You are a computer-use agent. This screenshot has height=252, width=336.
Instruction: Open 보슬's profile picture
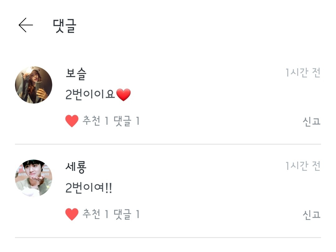click(34, 85)
